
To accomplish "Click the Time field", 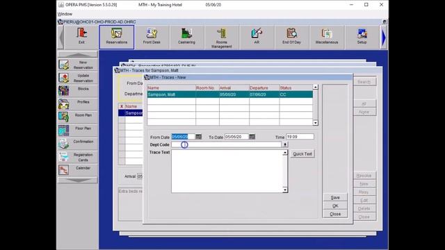I will pos(300,137).
